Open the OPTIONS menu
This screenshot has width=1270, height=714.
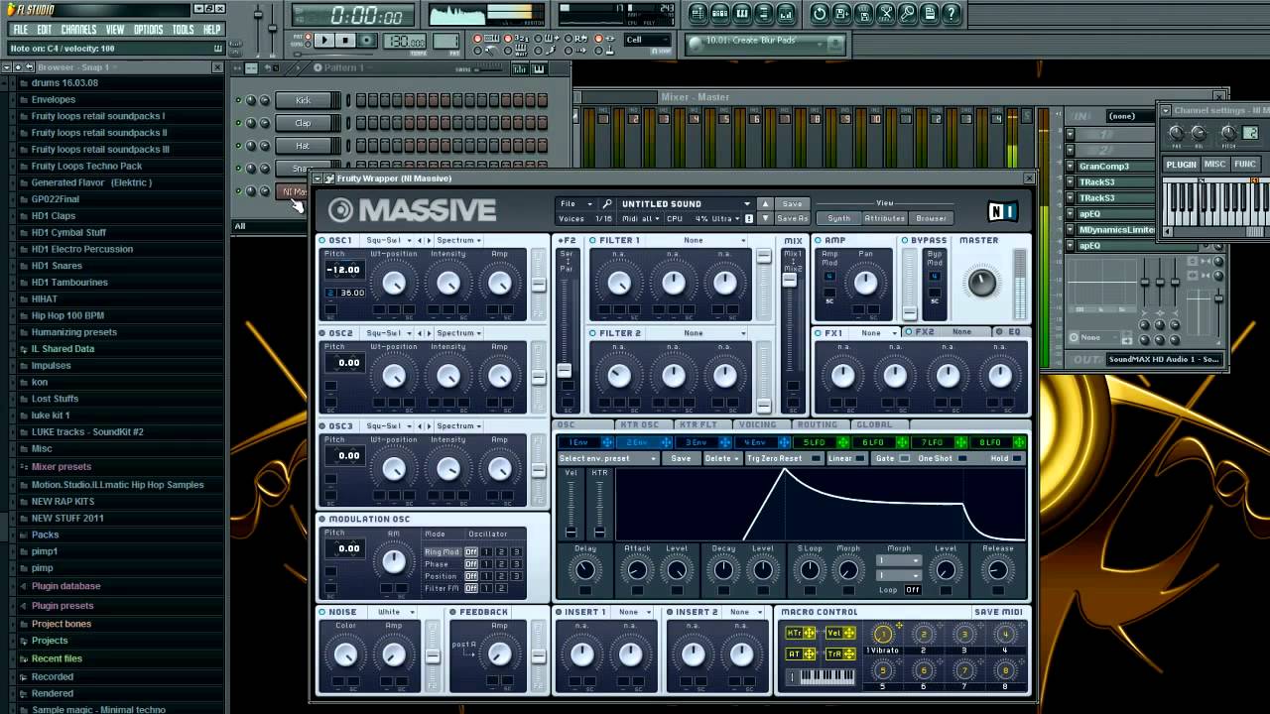(x=148, y=30)
